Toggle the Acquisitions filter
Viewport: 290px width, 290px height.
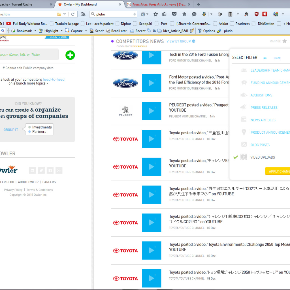pos(261,95)
